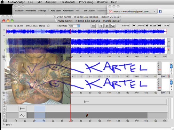This screenshot has width=174, height=130.
Task: Click Settings in background window toolbar
Action: 42,10
